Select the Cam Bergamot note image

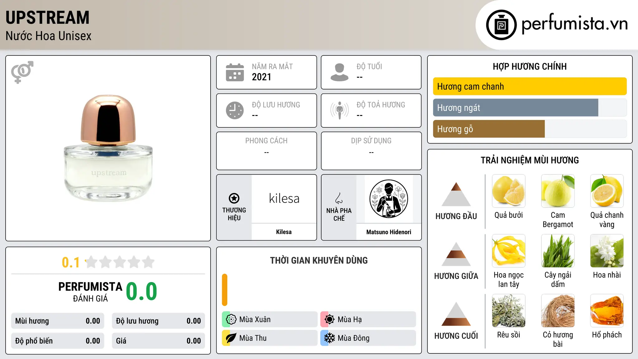[558, 191]
